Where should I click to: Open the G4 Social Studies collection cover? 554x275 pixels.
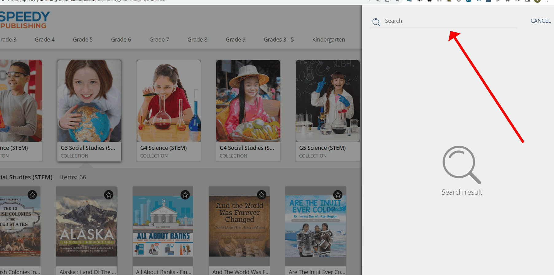pyautogui.click(x=248, y=101)
